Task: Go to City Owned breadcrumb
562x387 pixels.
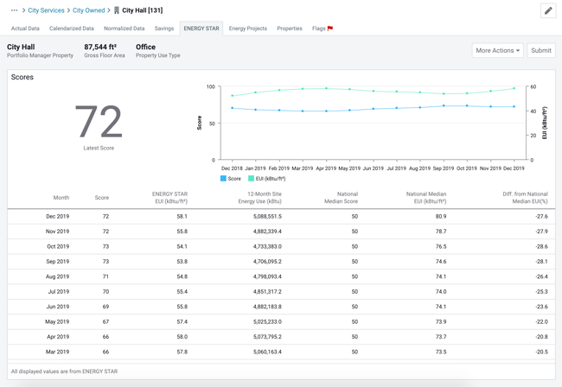Action: coord(88,10)
